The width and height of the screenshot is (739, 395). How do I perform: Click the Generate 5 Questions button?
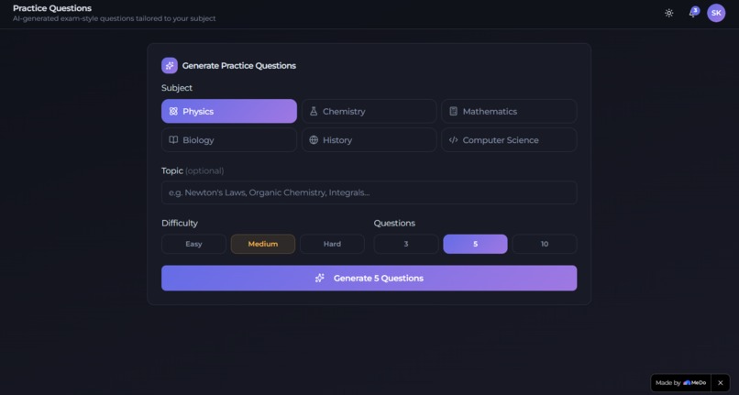tap(369, 278)
